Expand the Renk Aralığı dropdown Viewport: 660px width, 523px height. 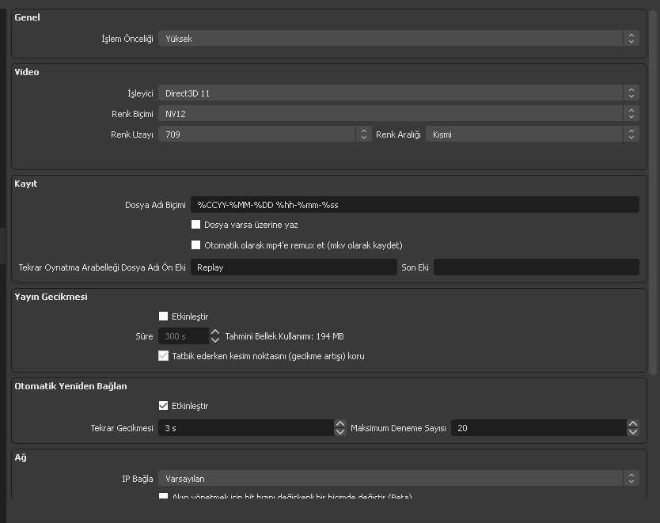tap(532, 135)
